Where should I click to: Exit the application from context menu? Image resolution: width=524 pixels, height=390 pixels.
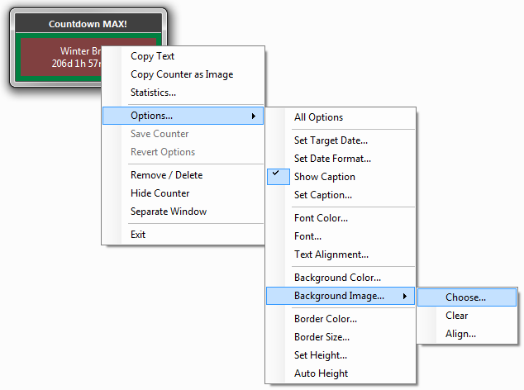point(138,235)
